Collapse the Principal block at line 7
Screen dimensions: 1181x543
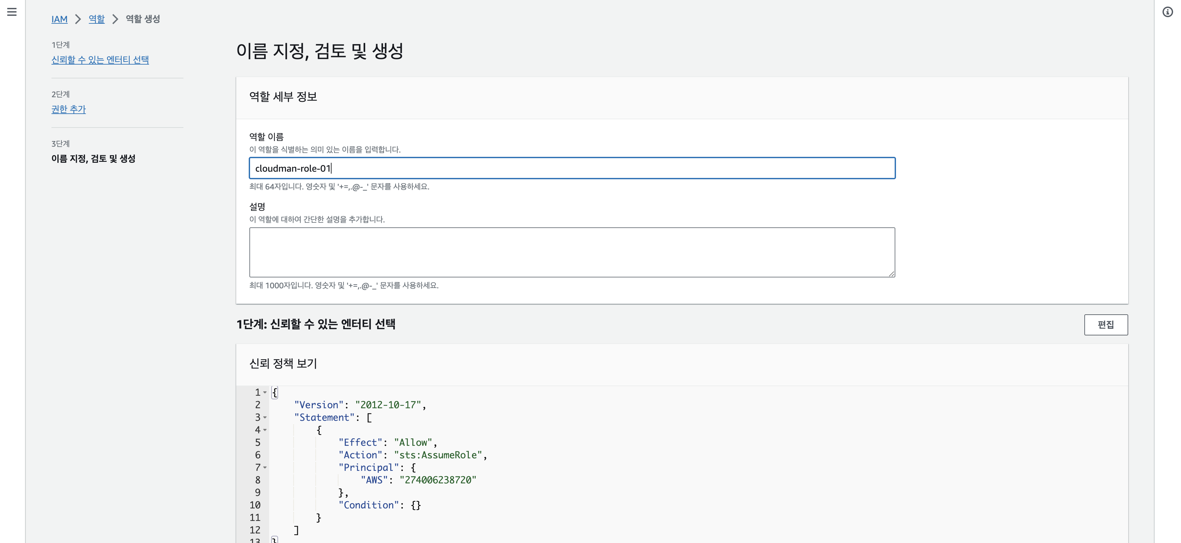(265, 468)
